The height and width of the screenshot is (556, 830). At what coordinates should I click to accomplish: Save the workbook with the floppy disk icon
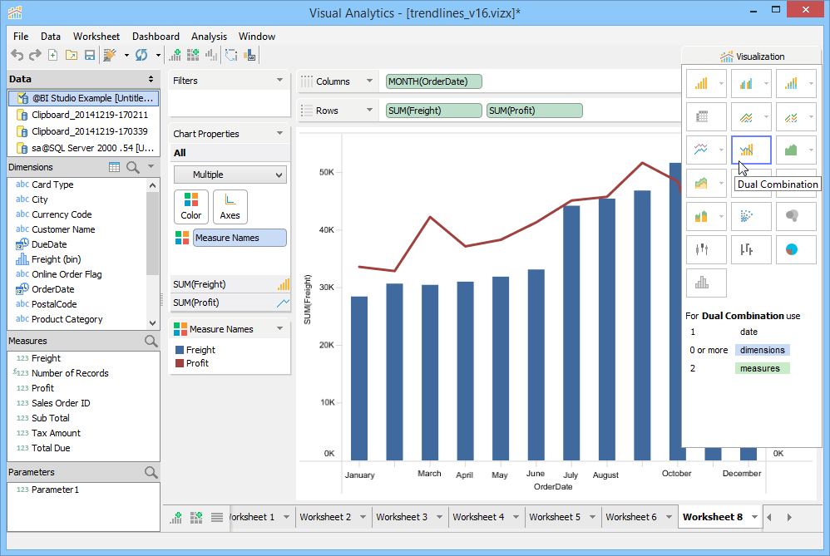click(90, 55)
